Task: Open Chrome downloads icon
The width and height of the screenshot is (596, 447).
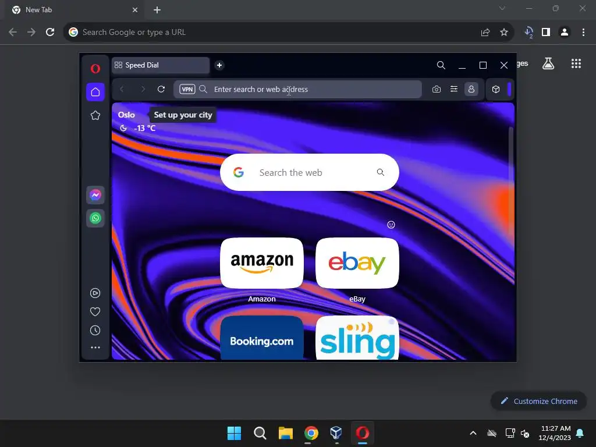Action: (528, 33)
